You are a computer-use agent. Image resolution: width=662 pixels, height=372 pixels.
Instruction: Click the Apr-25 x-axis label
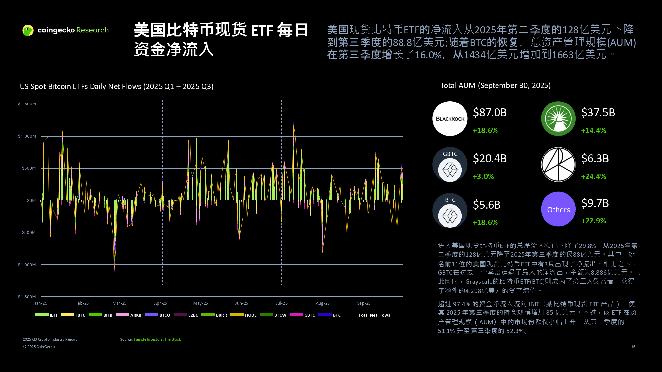[161, 303]
